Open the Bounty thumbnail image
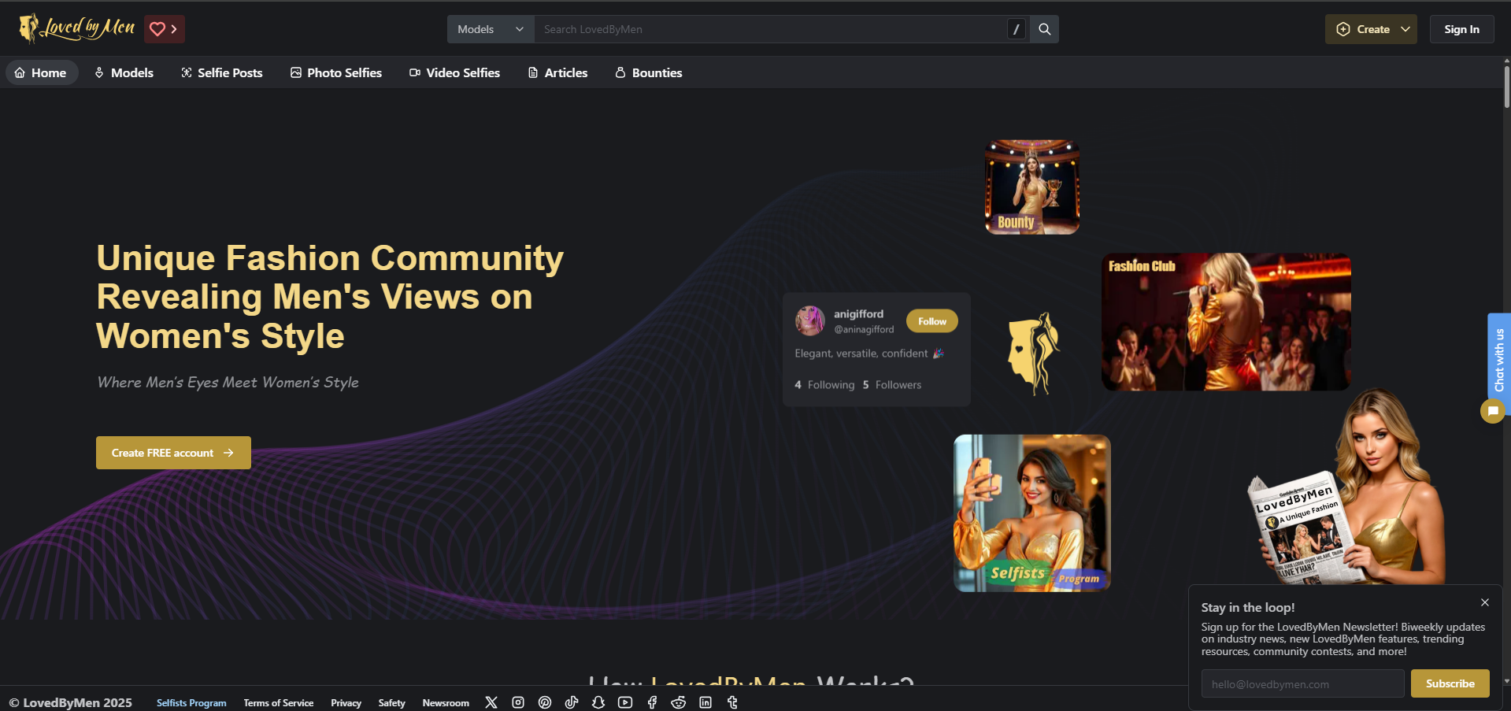 tap(1032, 187)
